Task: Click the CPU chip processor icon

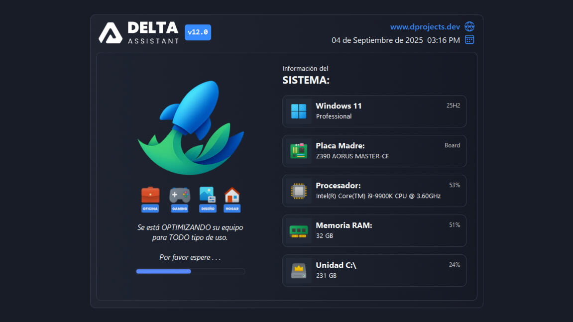Action: [x=299, y=191]
